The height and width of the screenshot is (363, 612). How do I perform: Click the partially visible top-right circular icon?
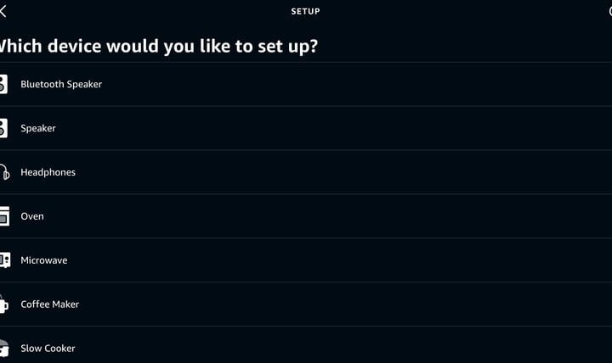609,11
